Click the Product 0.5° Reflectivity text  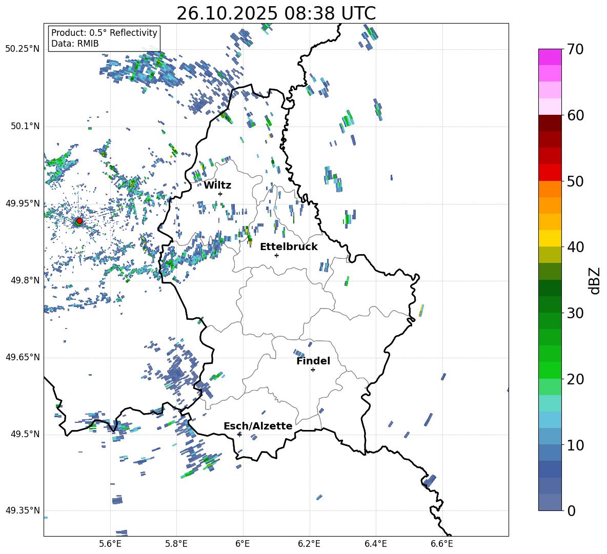104,33
